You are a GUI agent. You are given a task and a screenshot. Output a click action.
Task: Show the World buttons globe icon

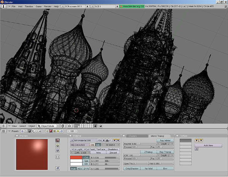click(x=62, y=131)
